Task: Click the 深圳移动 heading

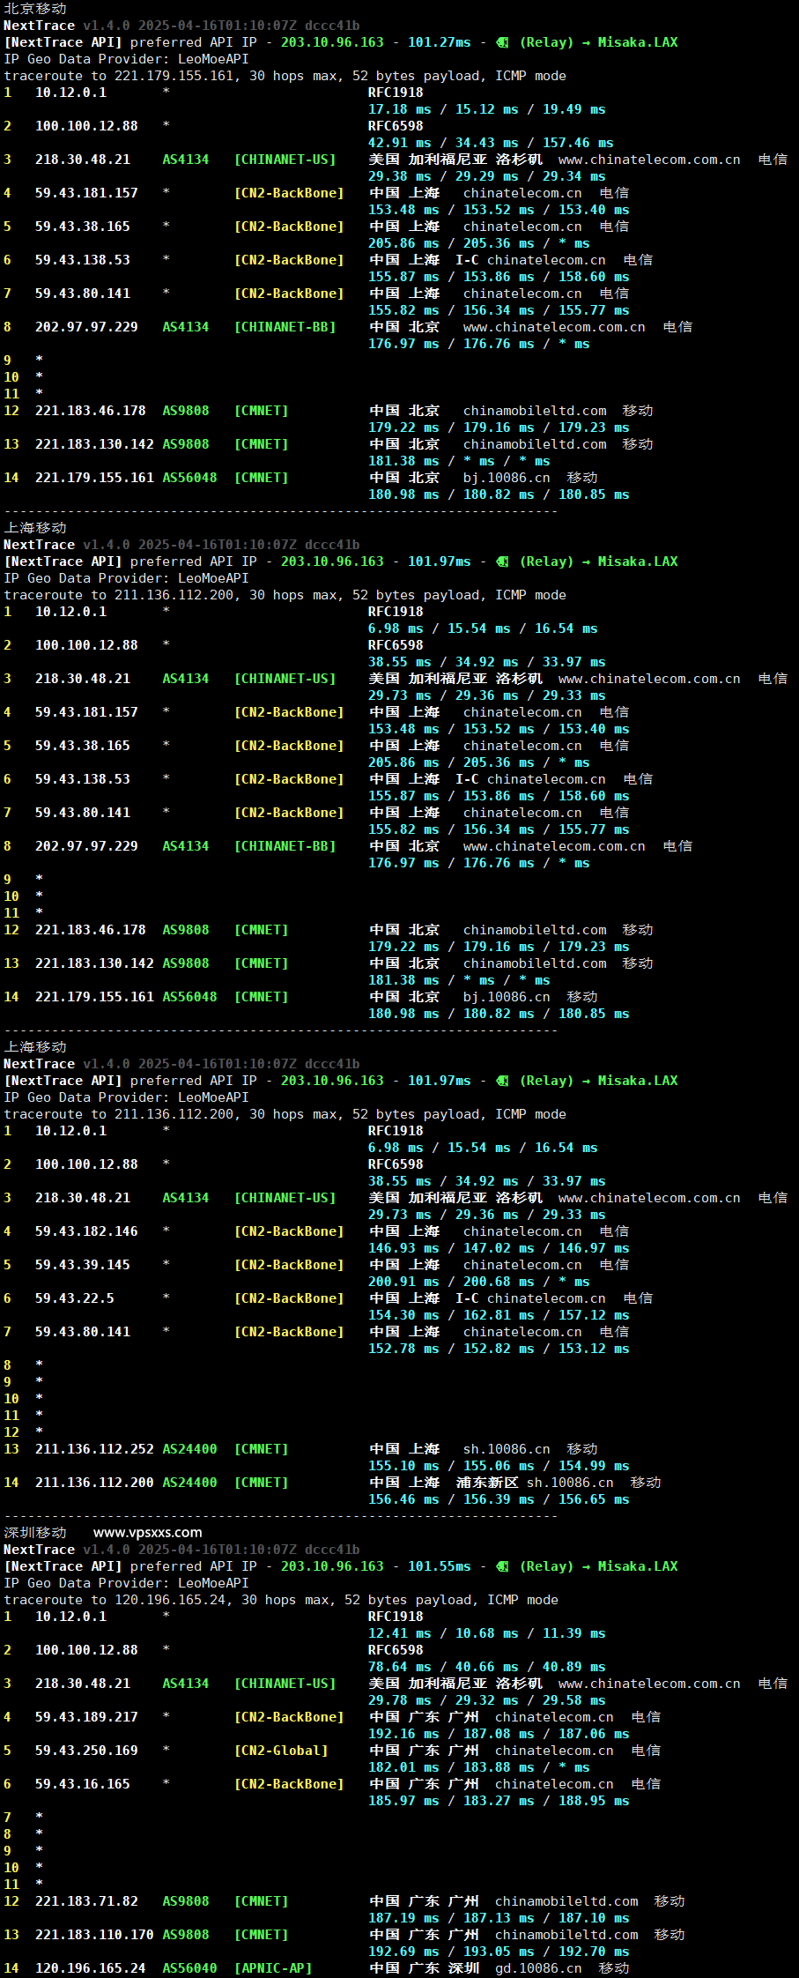Action: pos(35,1533)
